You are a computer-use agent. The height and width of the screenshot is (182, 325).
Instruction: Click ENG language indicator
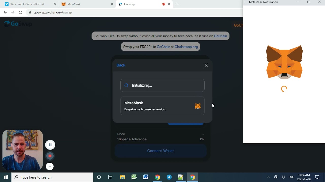click(291, 177)
